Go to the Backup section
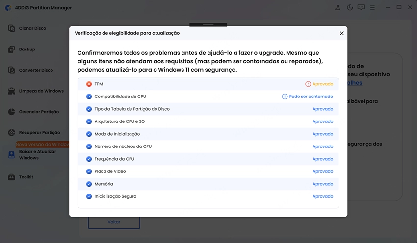Image resolution: width=417 pixels, height=243 pixels. [27, 49]
